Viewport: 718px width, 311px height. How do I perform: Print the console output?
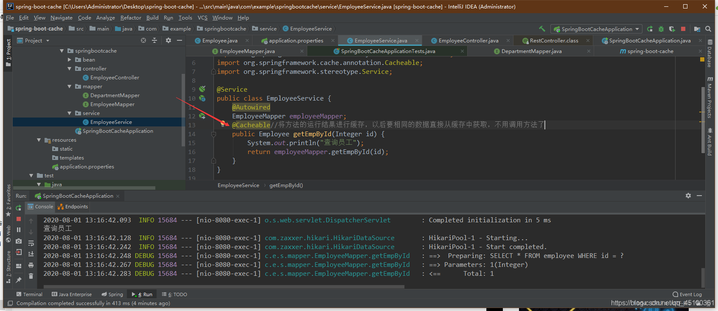point(31,265)
